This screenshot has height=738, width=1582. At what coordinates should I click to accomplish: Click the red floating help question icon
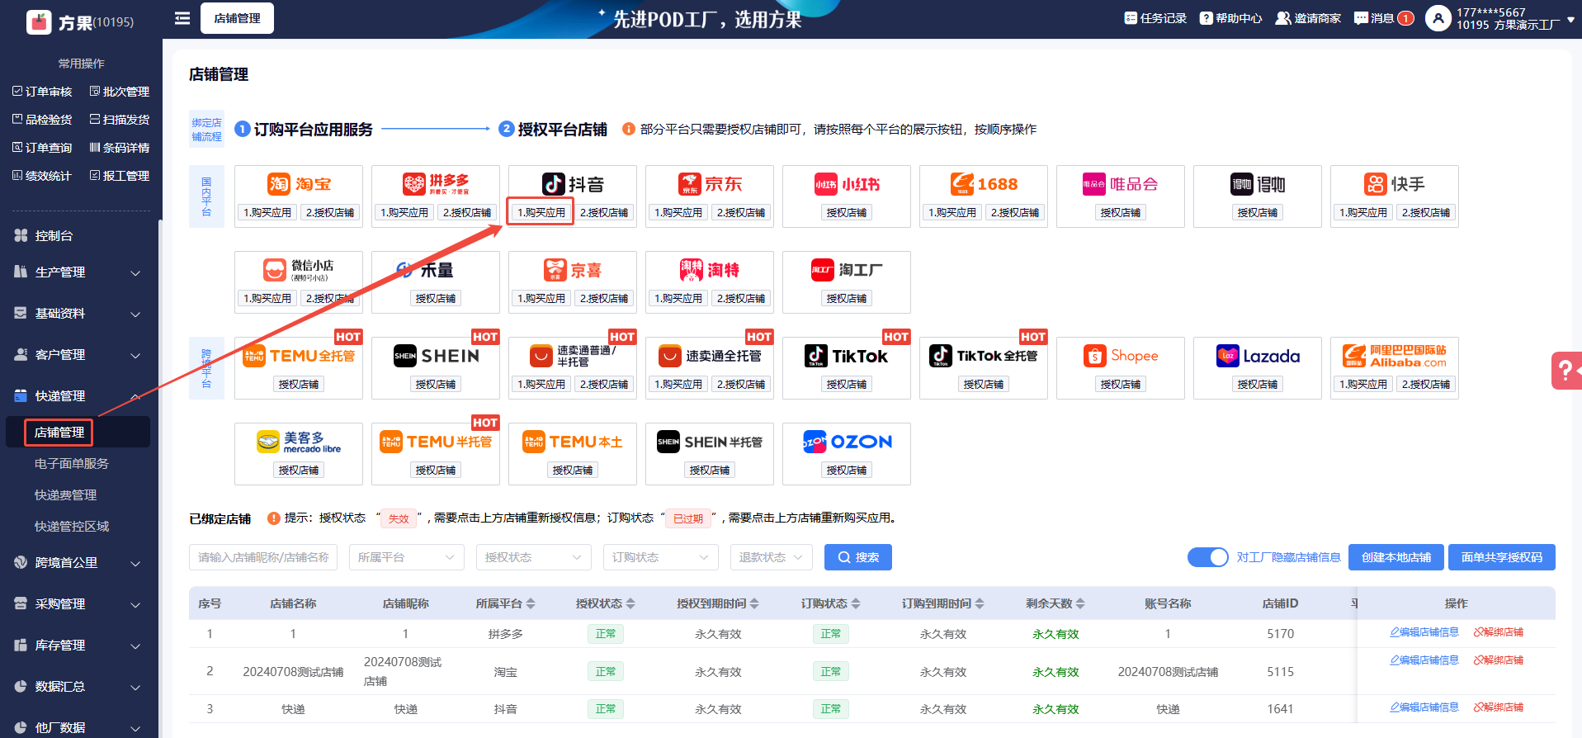pyautogui.click(x=1565, y=370)
